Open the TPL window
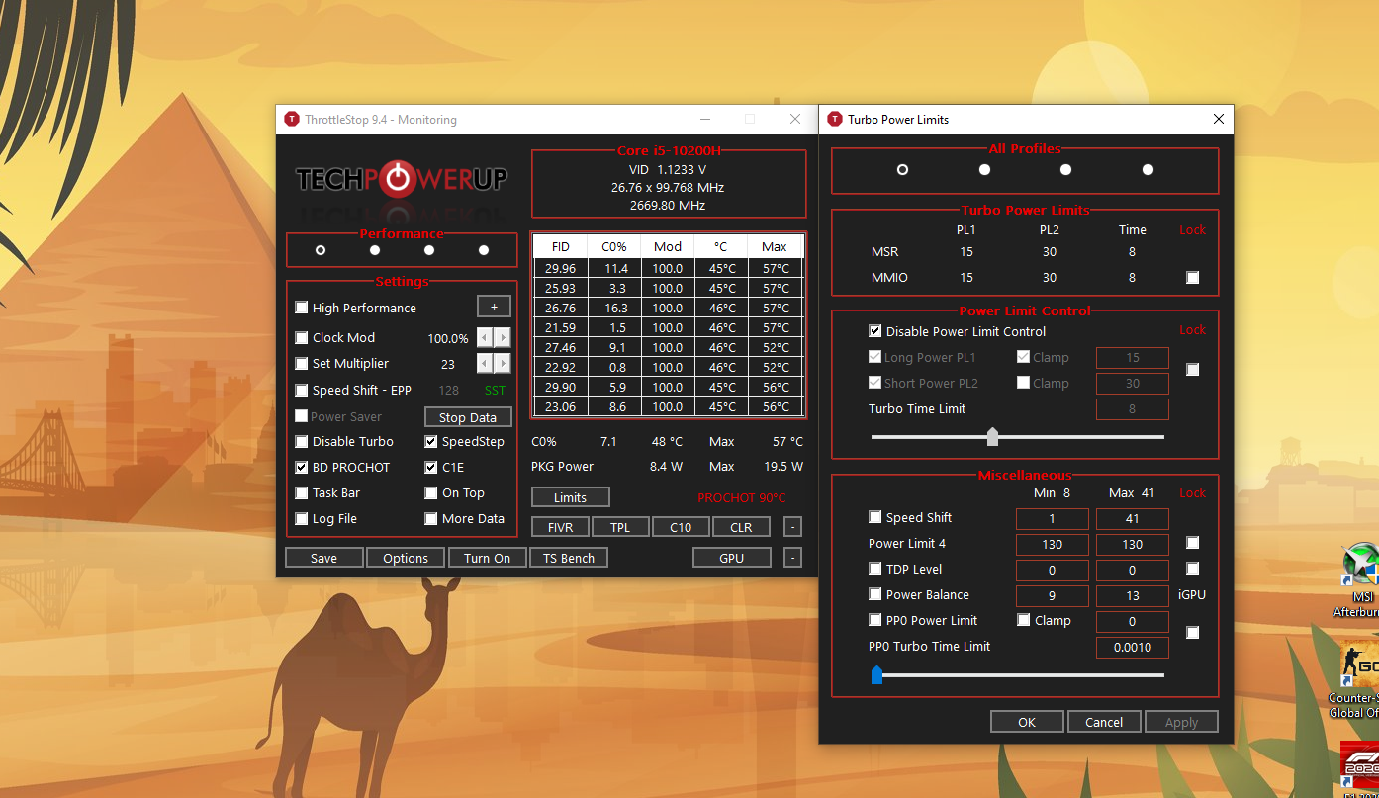The width and height of the screenshot is (1379, 798). [x=620, y=527]
